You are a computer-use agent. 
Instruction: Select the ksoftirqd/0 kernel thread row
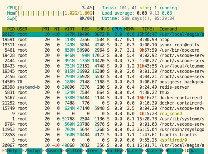103,140
